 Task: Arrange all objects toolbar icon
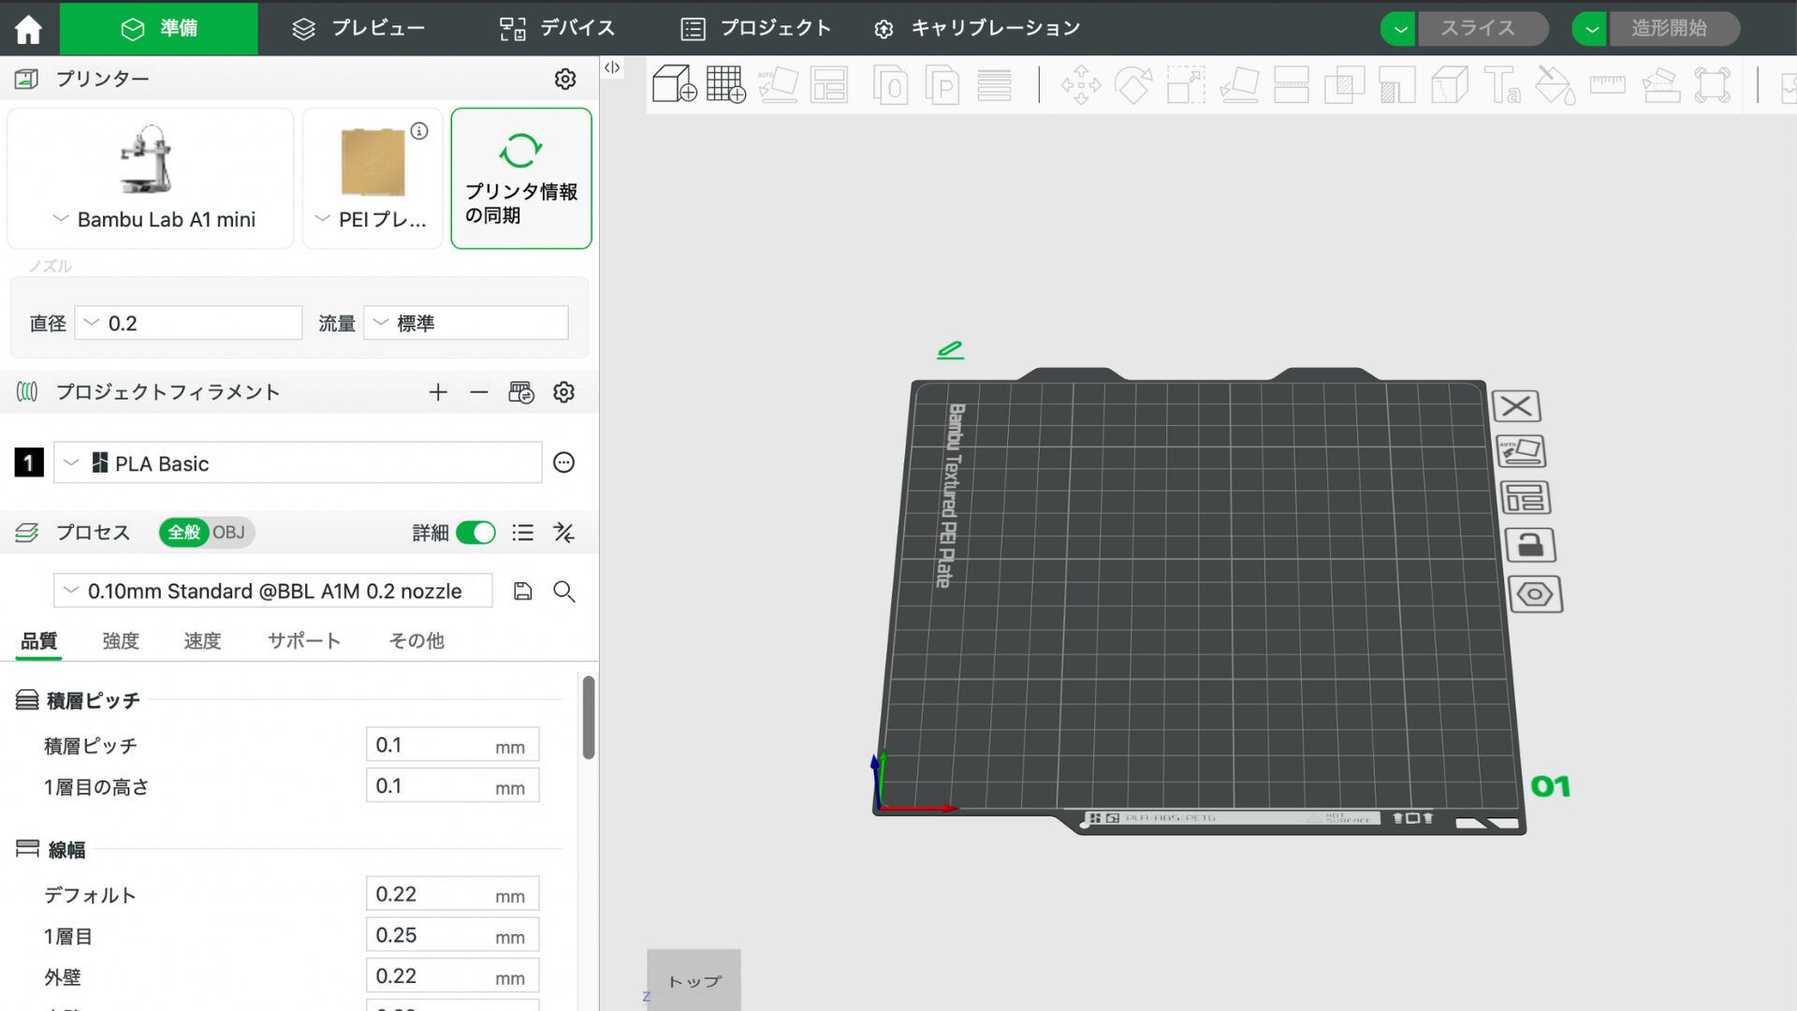click(x=829, y=84)
